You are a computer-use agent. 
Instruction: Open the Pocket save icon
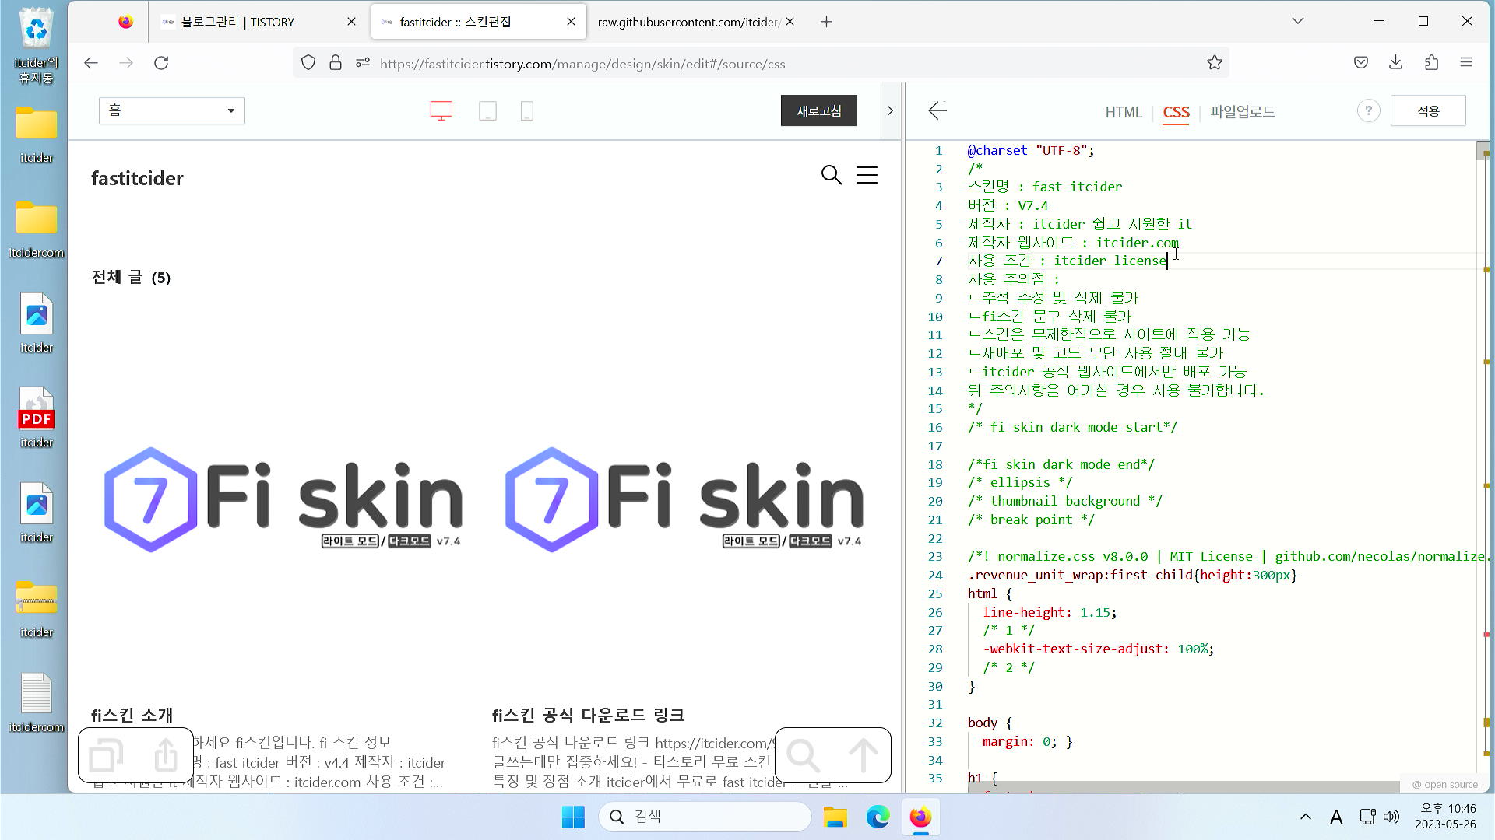pos(1361,63)
